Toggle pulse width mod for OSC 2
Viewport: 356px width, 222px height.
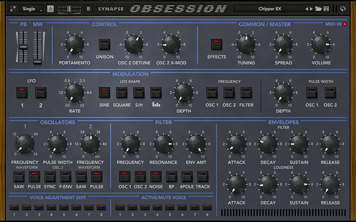[x=330, y=93]
